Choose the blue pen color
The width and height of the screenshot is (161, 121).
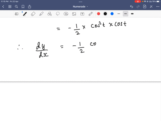(x=112, y=14)
